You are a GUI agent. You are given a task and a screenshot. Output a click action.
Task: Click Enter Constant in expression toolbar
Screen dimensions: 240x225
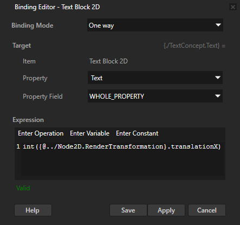click(x=137, y=133)
